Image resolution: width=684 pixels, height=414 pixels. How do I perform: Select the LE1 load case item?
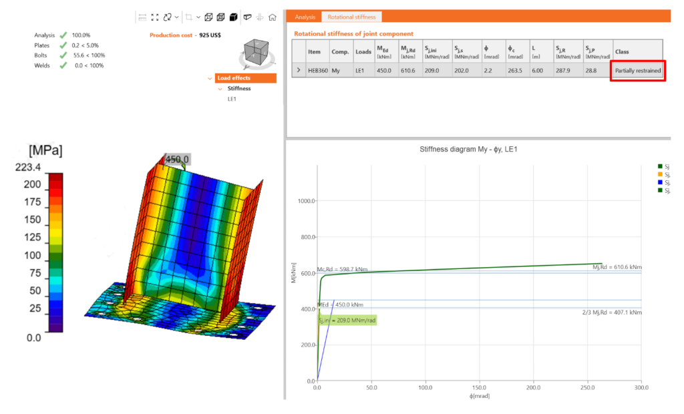click(232, 99)
